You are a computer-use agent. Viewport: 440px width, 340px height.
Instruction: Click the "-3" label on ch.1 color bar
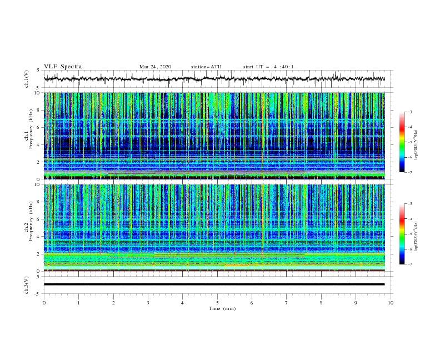(x=409, y=112)
